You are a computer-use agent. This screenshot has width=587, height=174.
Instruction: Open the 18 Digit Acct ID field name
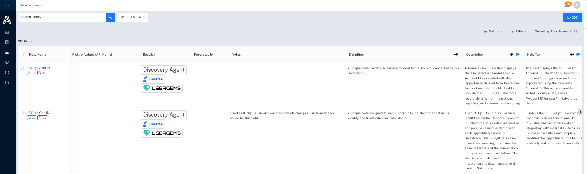38,68
